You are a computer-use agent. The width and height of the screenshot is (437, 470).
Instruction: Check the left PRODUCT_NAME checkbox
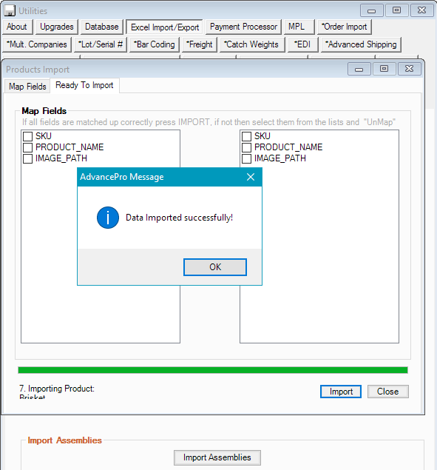click(27, 147)
